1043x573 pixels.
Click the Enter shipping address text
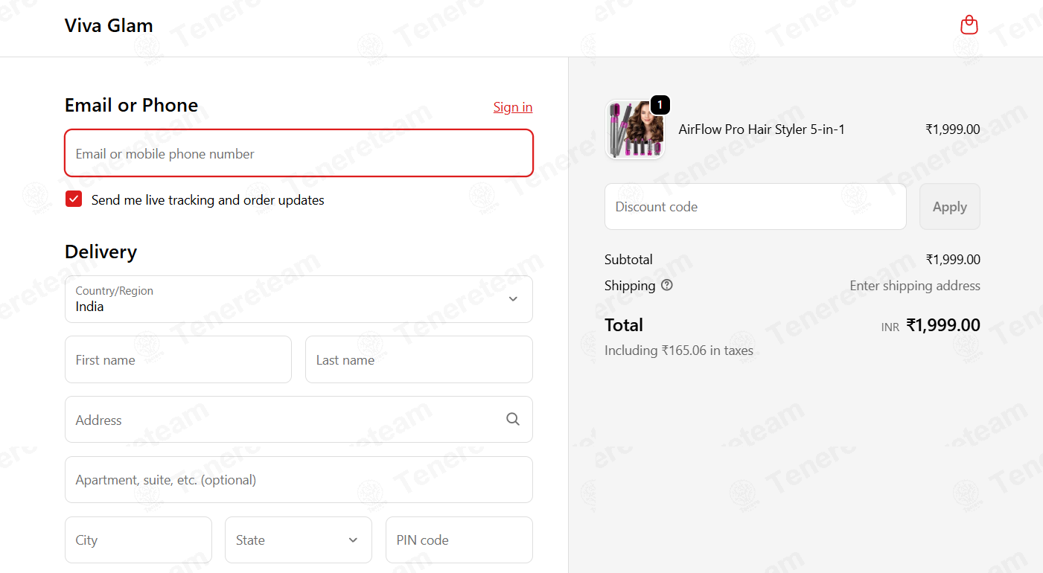click(x=915, y=286)
